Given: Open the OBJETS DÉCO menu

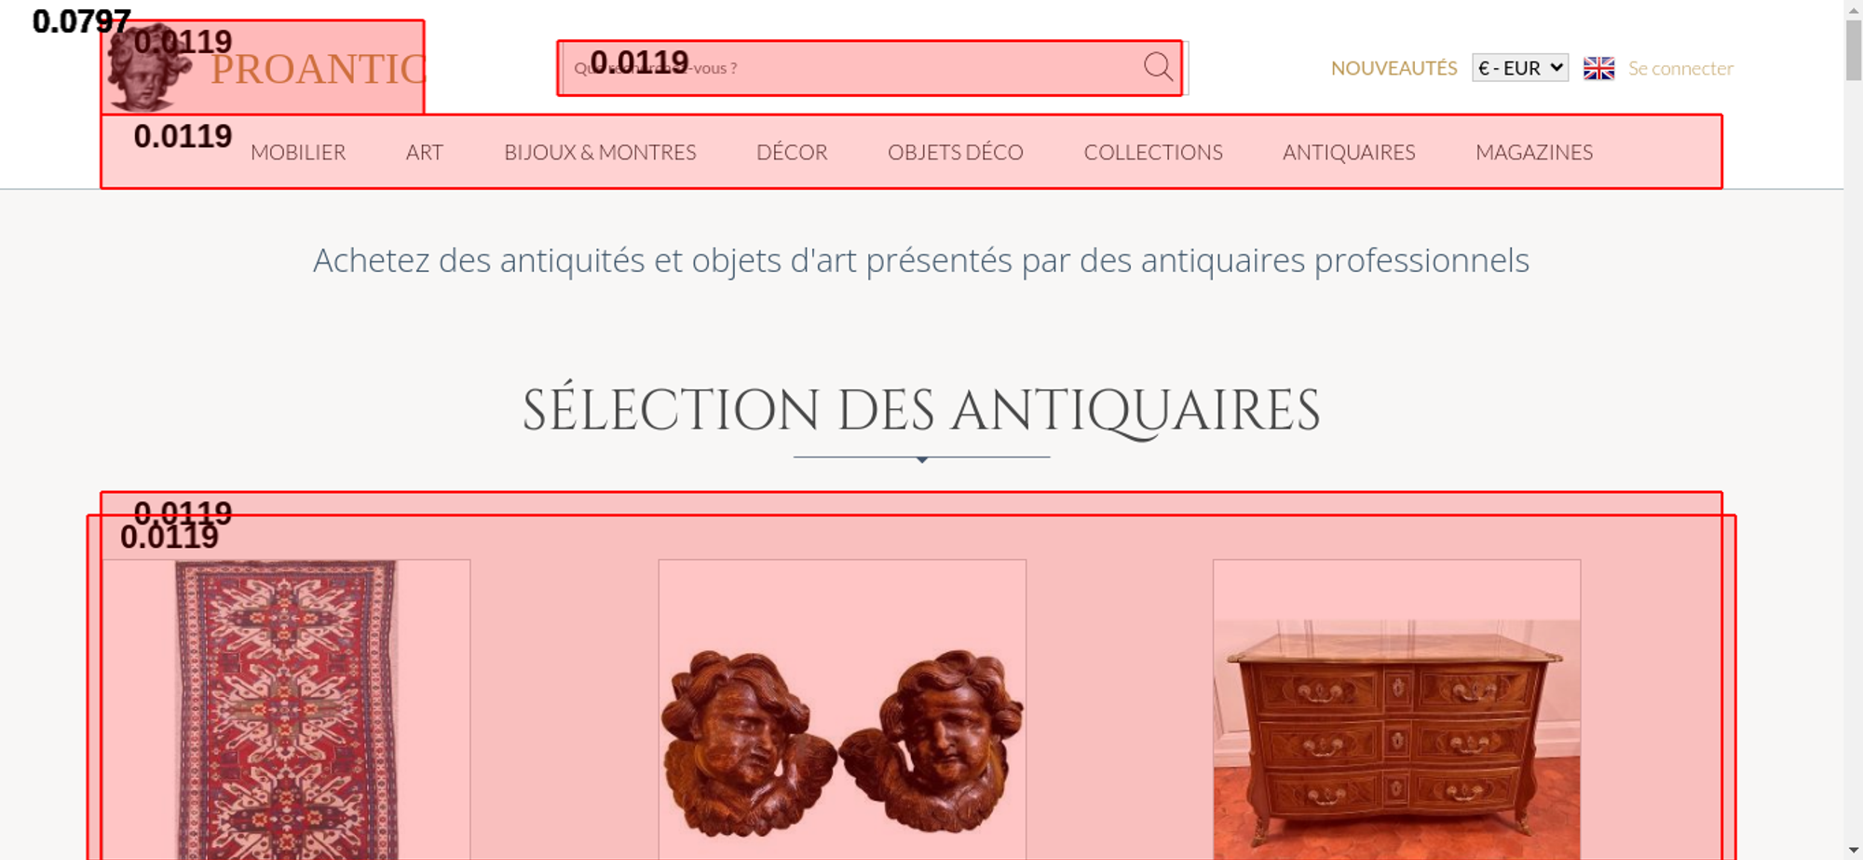Looking at the screenshot, I should 956,153.
